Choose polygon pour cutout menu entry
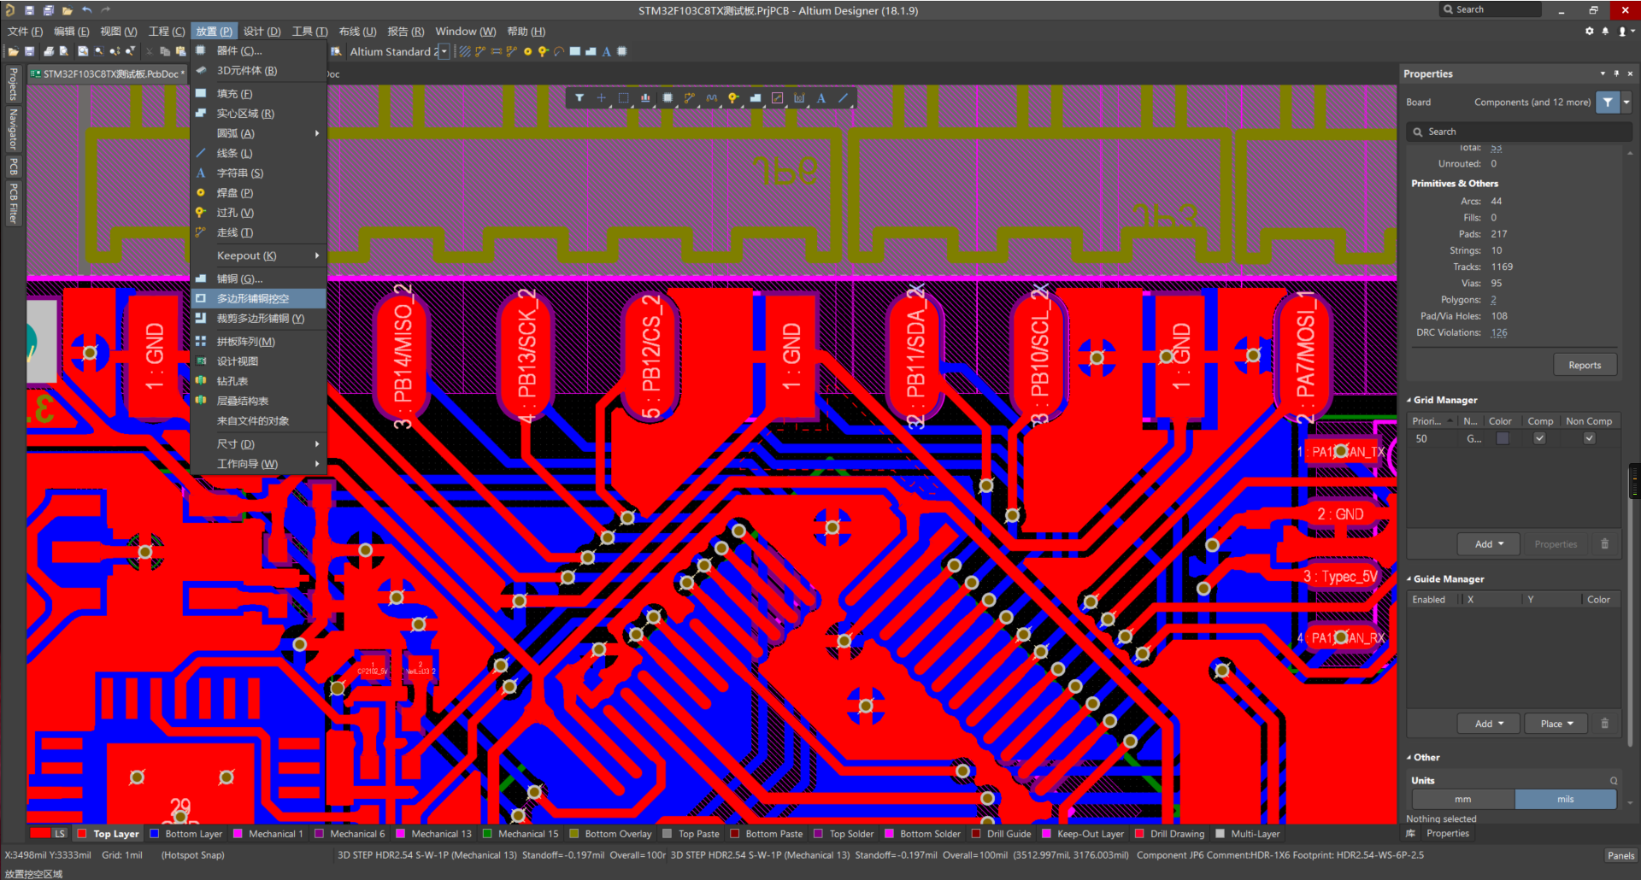1641x880 pixels. click(x=253, y=299)
